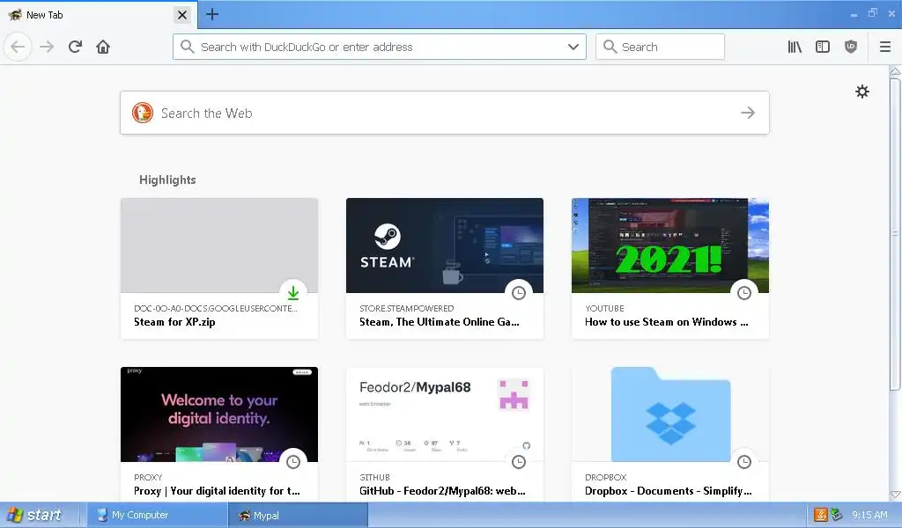Viewport: 902px width, 528px height.
Task: Open the uBlock shield extension icon
Action: pos(851,47)
